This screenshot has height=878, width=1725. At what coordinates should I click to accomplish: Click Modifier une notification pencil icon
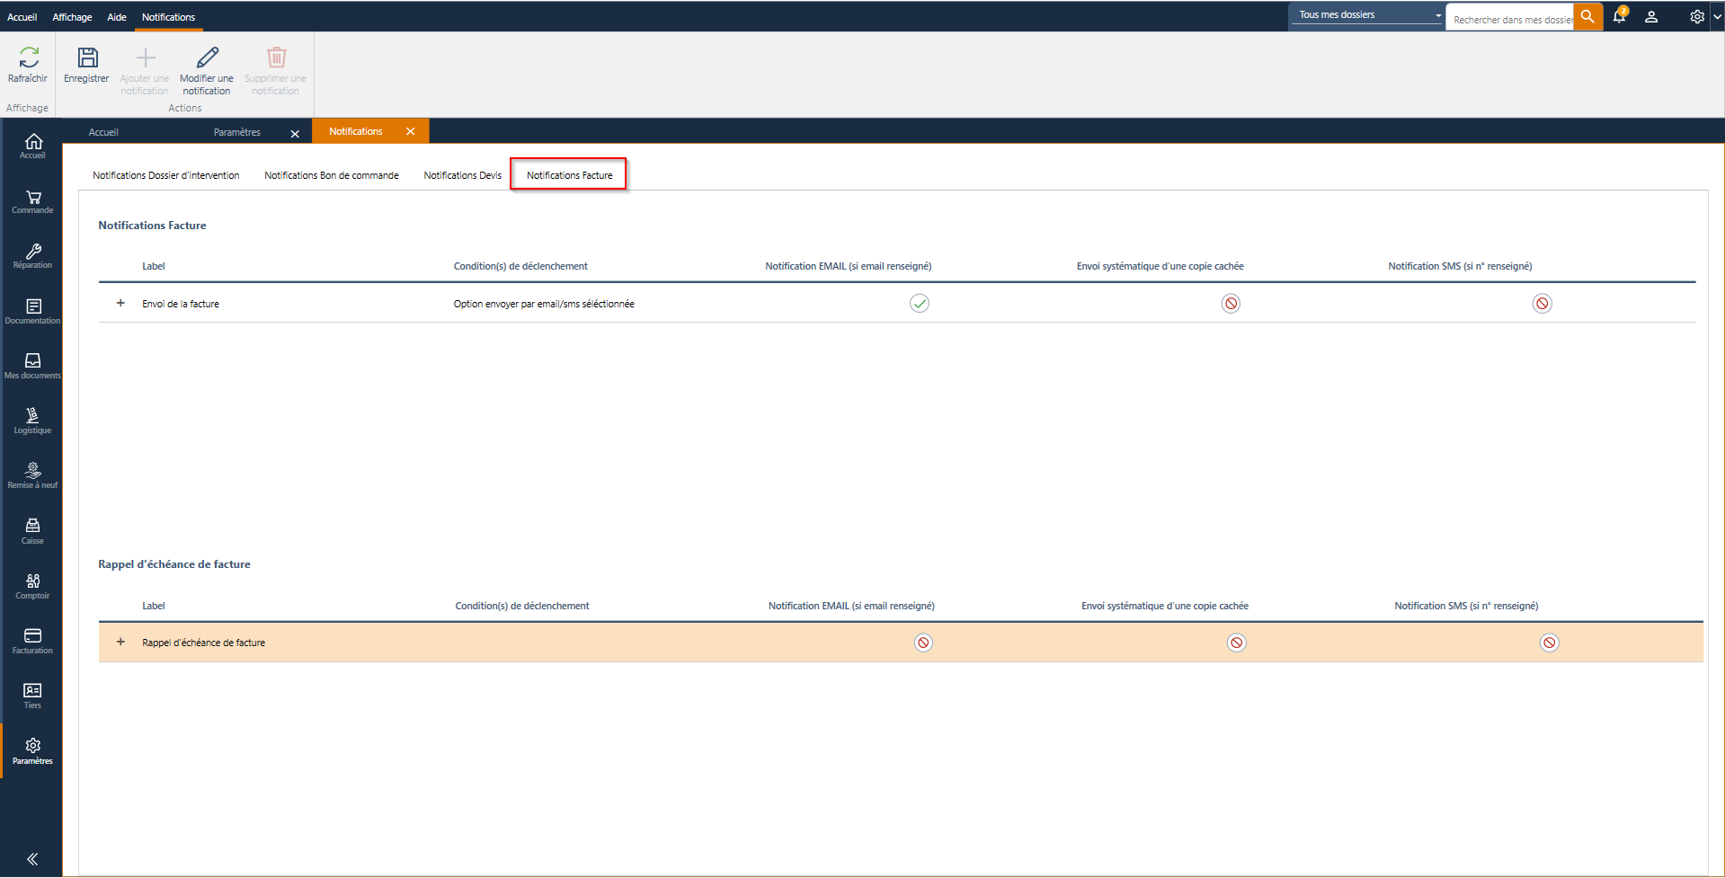pos(207,58)
